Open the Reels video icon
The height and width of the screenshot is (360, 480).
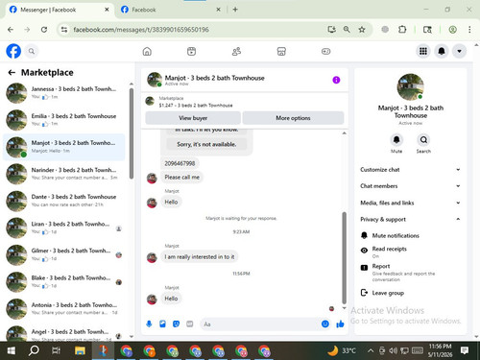191,51
